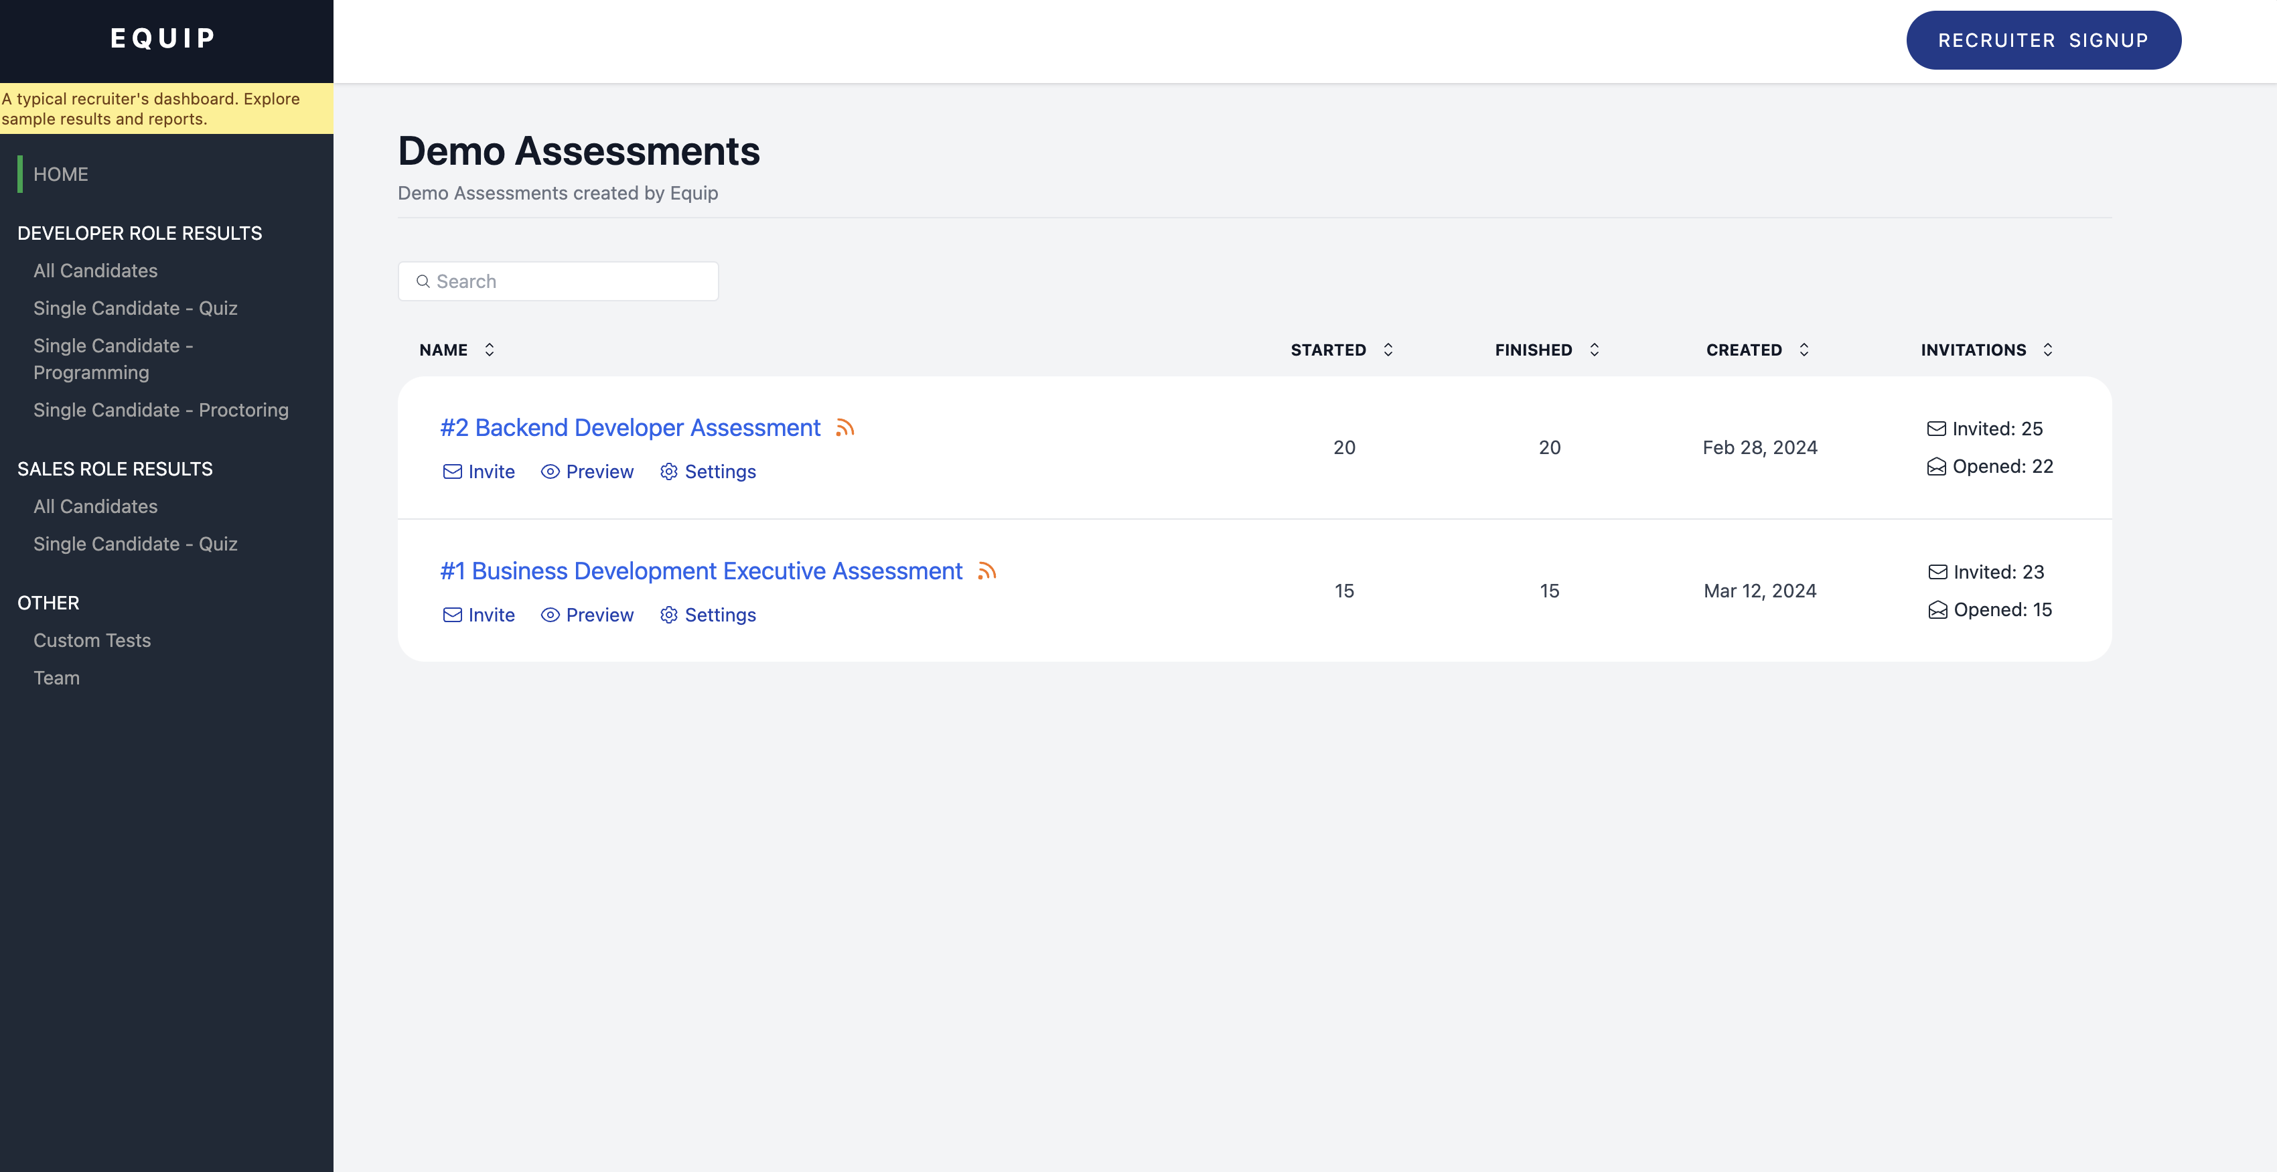Click the Finished value 15 for Business Development Executive
This screenshot has width=2277, height=1172.
point(1550,591)
